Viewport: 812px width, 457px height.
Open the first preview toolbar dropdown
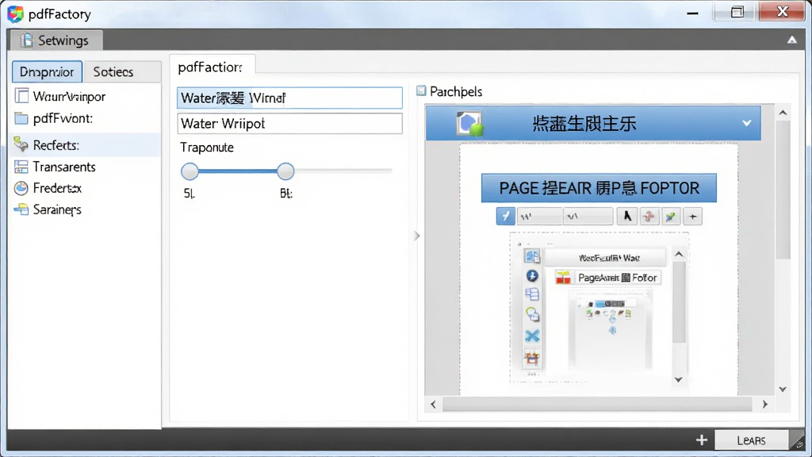(539, 216)
